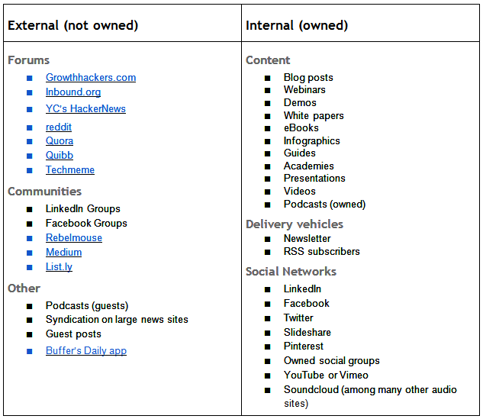This screenshot has height=419, width=483.
Task: Select the Communities section heading
Action: point(45,192)
